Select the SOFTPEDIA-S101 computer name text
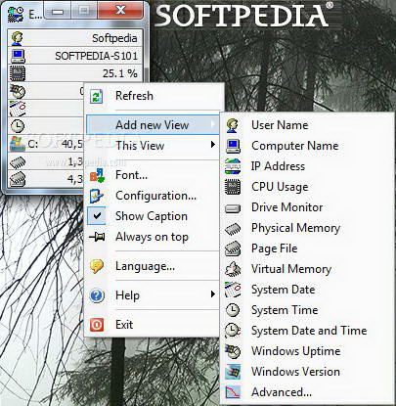 pos(97,56)
